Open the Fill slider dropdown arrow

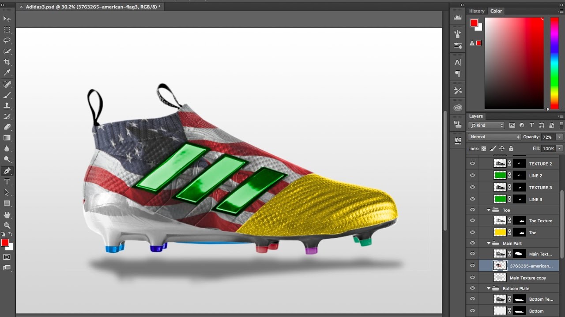tap(560, 149)
